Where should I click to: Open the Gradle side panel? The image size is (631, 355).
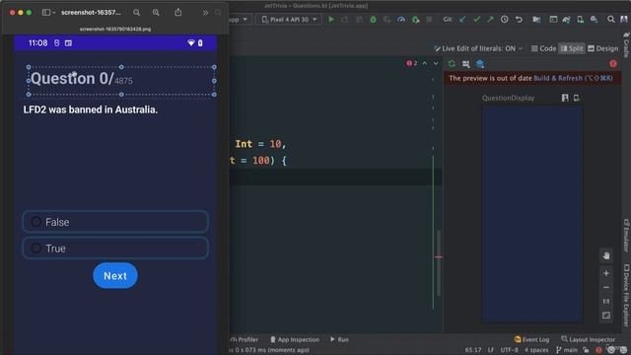coord(627,44)
